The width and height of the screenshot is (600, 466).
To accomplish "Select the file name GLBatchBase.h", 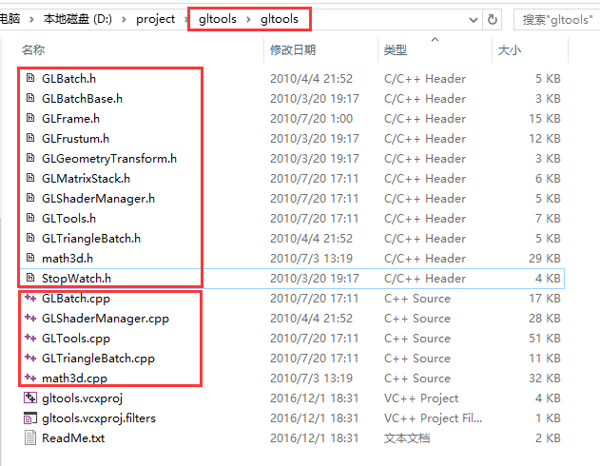I will tap(83, 98).
